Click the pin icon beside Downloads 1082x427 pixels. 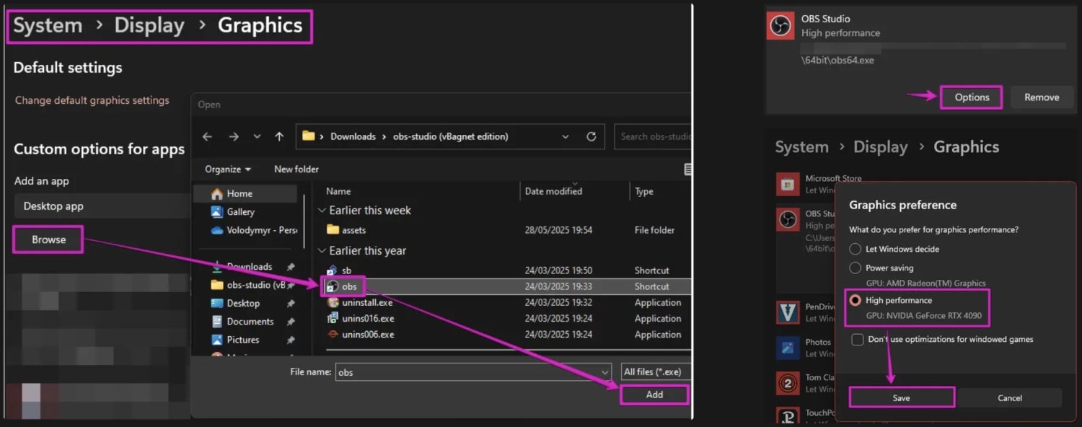click(x=290, y=267)
